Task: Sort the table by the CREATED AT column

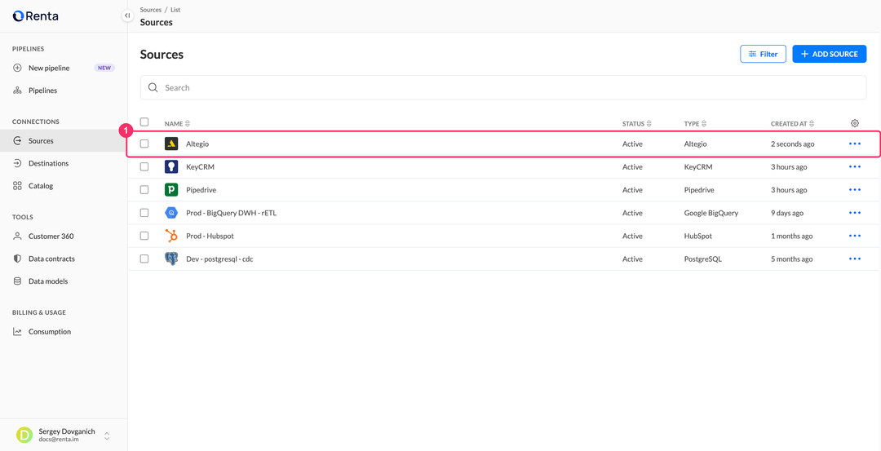Action: point(792,124)
